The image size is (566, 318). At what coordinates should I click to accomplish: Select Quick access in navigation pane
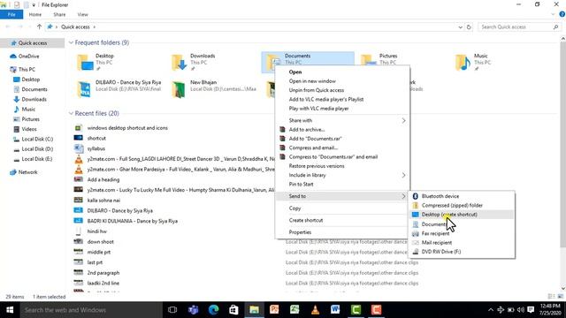pos(33,43)
